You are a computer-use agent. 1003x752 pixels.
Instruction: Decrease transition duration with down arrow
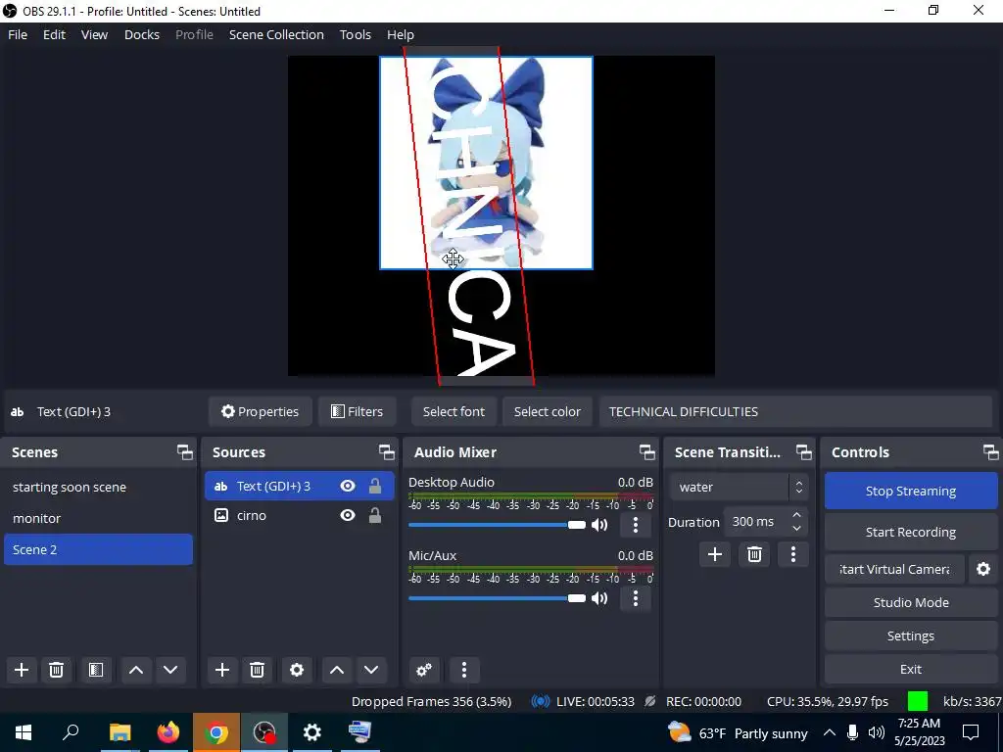[x=796, y=529]
